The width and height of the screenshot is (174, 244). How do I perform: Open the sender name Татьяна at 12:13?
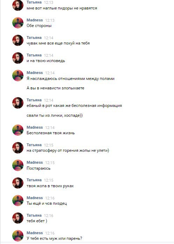(x=34, y=2)
